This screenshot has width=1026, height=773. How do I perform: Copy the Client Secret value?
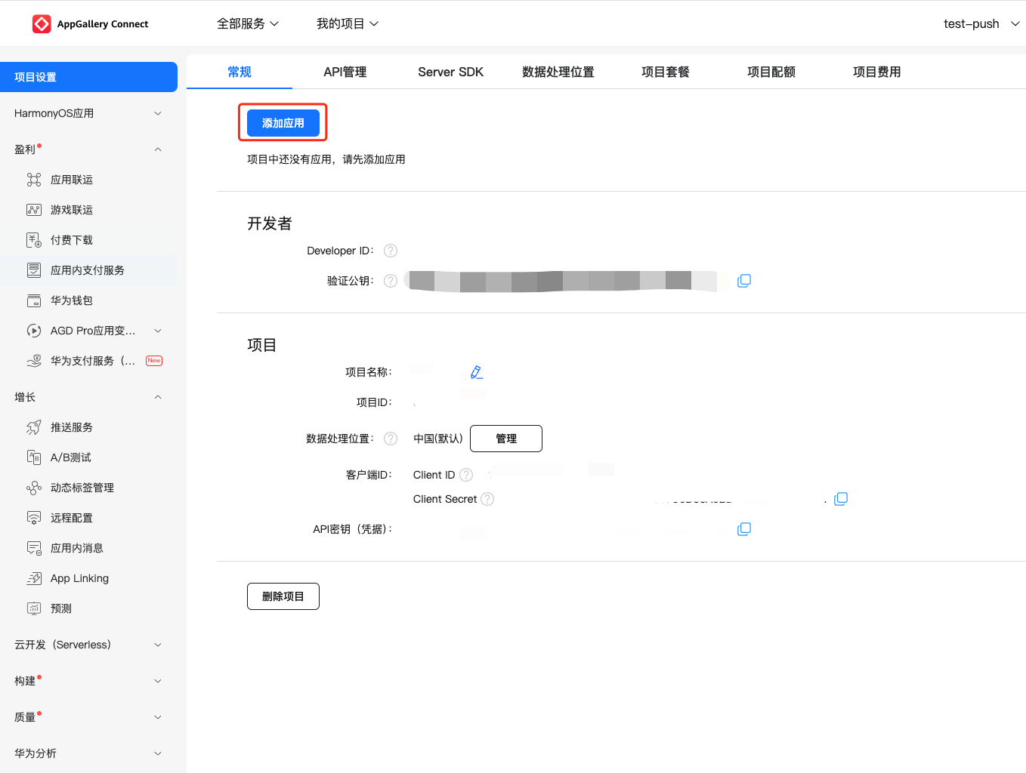point(841,499)
